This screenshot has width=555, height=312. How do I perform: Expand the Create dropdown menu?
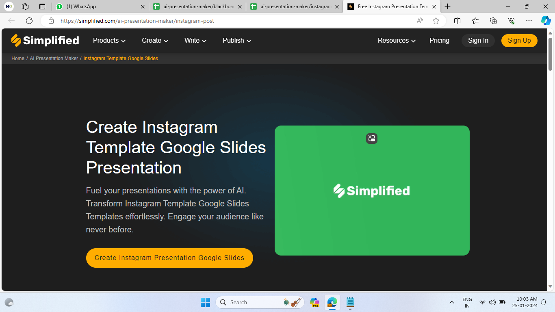point(155,40)
